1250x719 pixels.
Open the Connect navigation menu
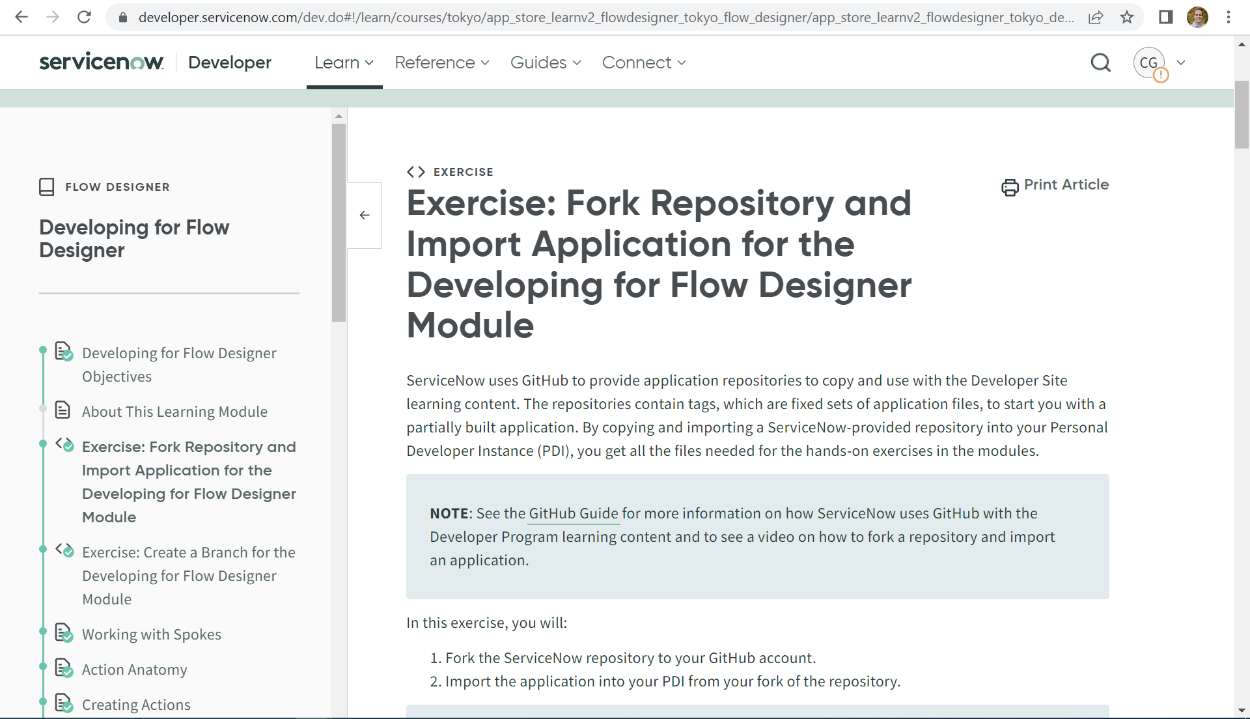[x=643, y=63]
